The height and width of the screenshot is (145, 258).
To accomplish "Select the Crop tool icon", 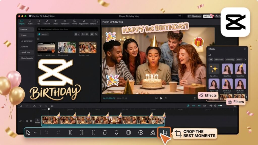I will (165, 132).
